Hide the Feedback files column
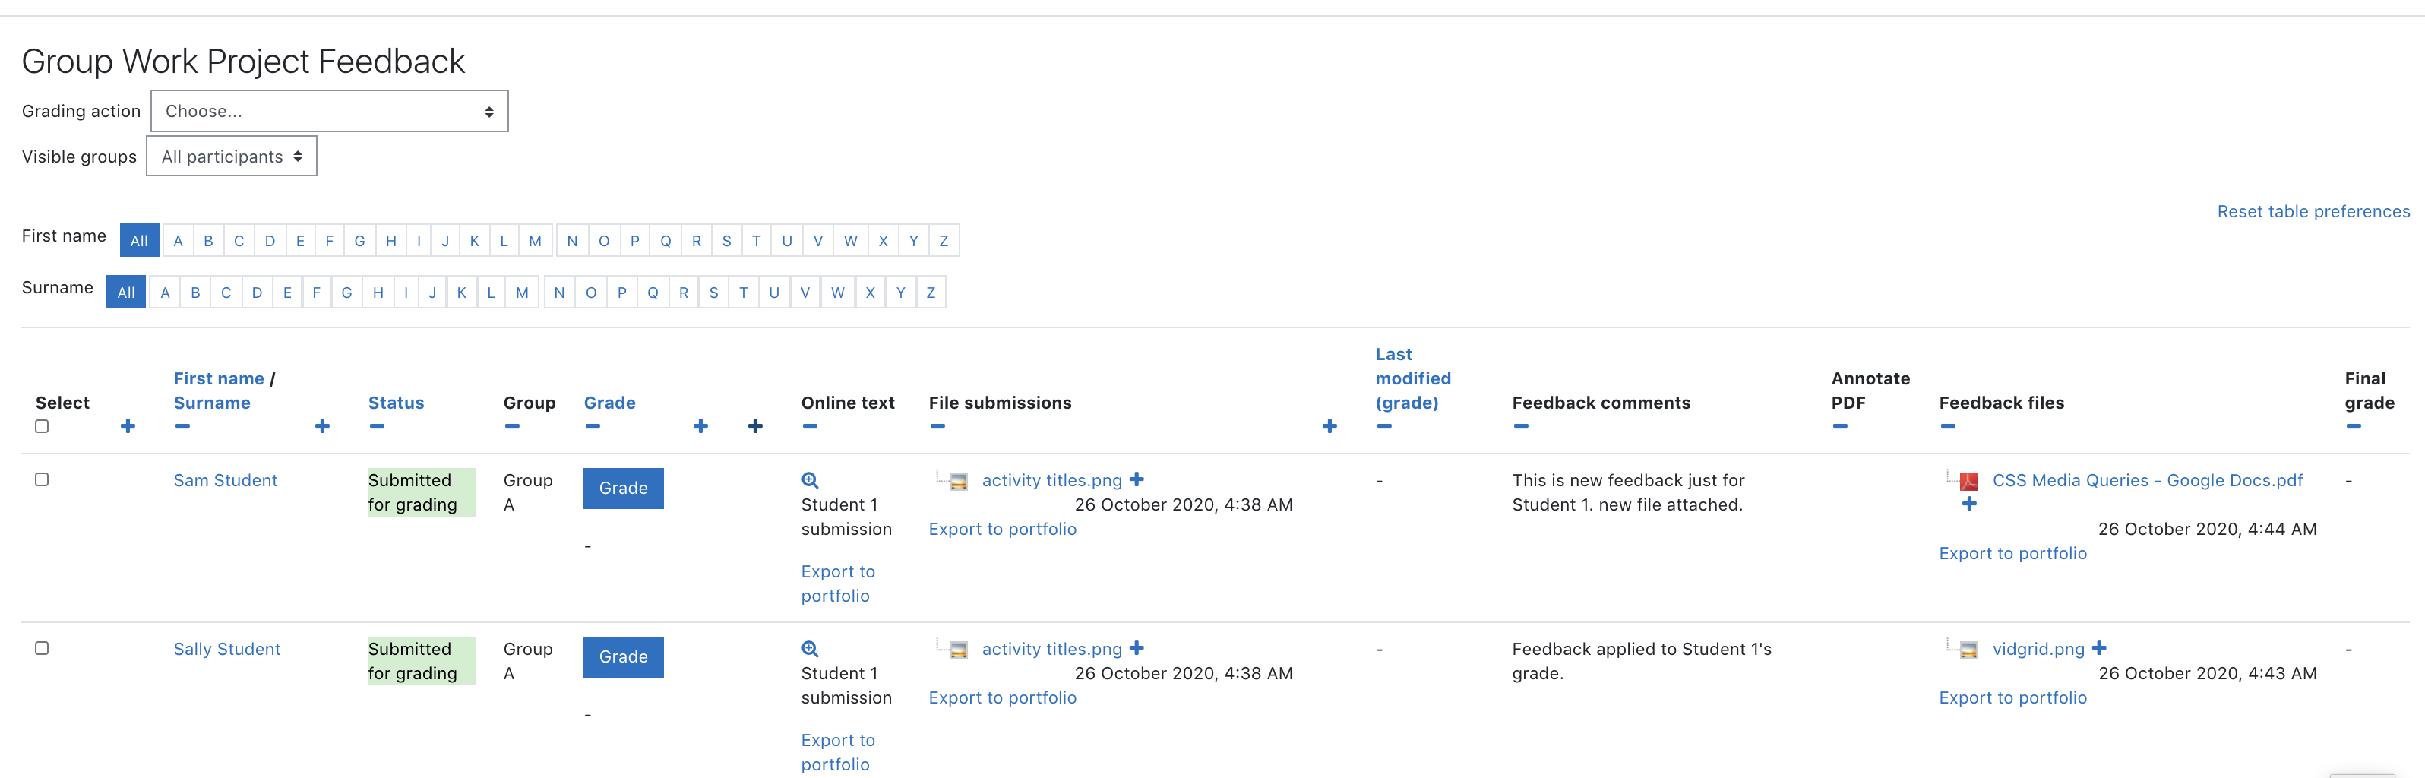Image resolution: width=2425 pixels, height=778 pixels. pos(1948,427)
